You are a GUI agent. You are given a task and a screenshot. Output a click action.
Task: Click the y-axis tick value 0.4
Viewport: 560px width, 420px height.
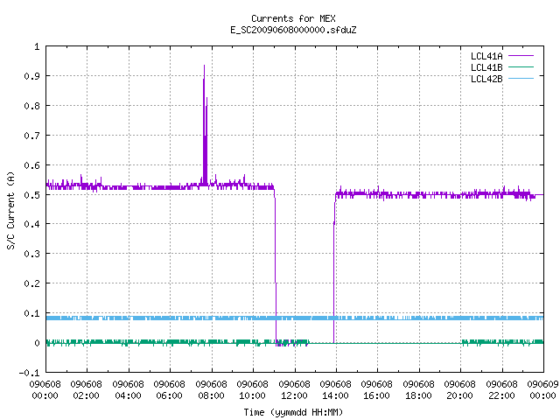(31, 224)
